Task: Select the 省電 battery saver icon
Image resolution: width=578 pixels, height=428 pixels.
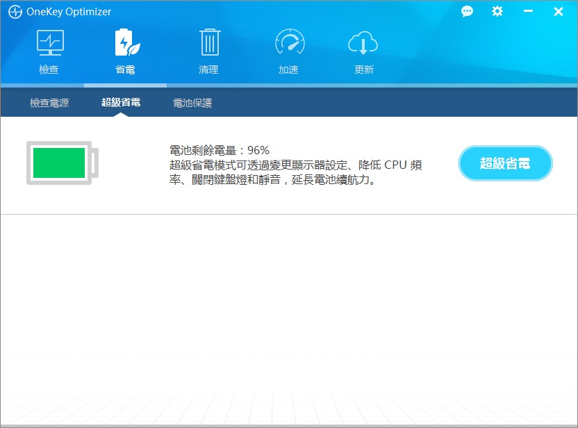Action: click(127, 43)
